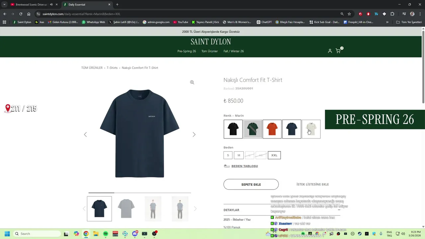This screenshot has width=425, height=239.
Task: Click the browser back arrow
Action: click(x=5, y=14)
